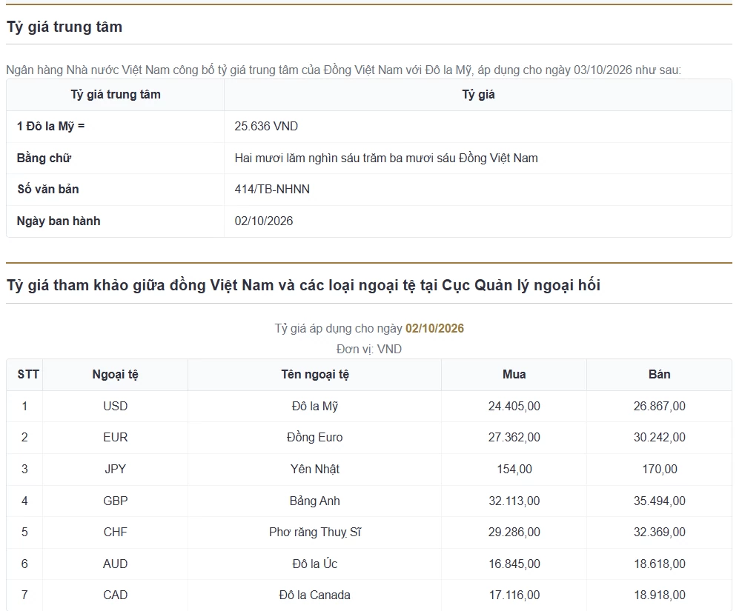Click the Tỷ giá trung tâm section heading
The height and width of the screenshot is (611, 742).
[x=64, y=27]
